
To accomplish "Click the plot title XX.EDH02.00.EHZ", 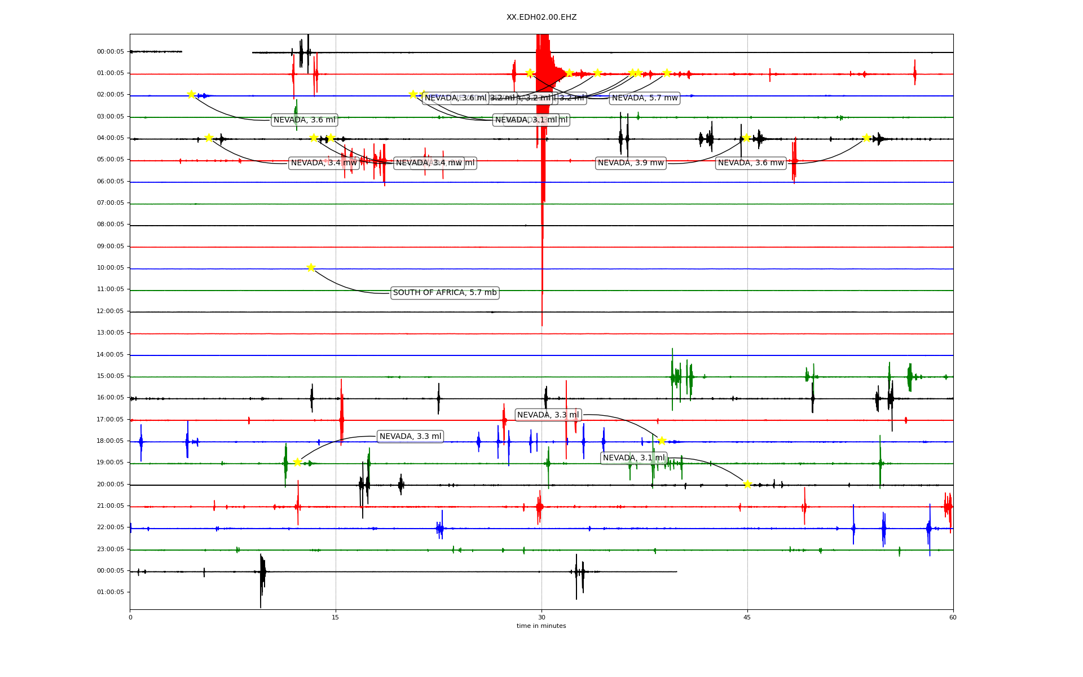I will (x=541, y=17).
